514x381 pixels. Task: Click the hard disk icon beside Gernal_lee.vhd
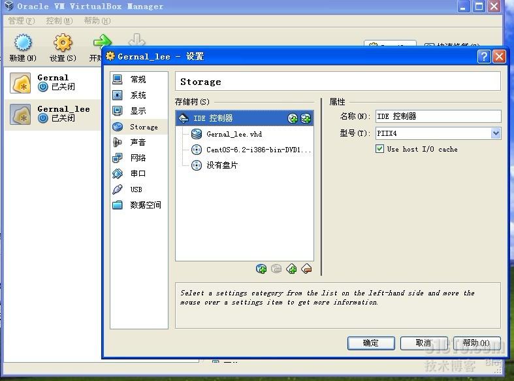click(x=197, y=134)
